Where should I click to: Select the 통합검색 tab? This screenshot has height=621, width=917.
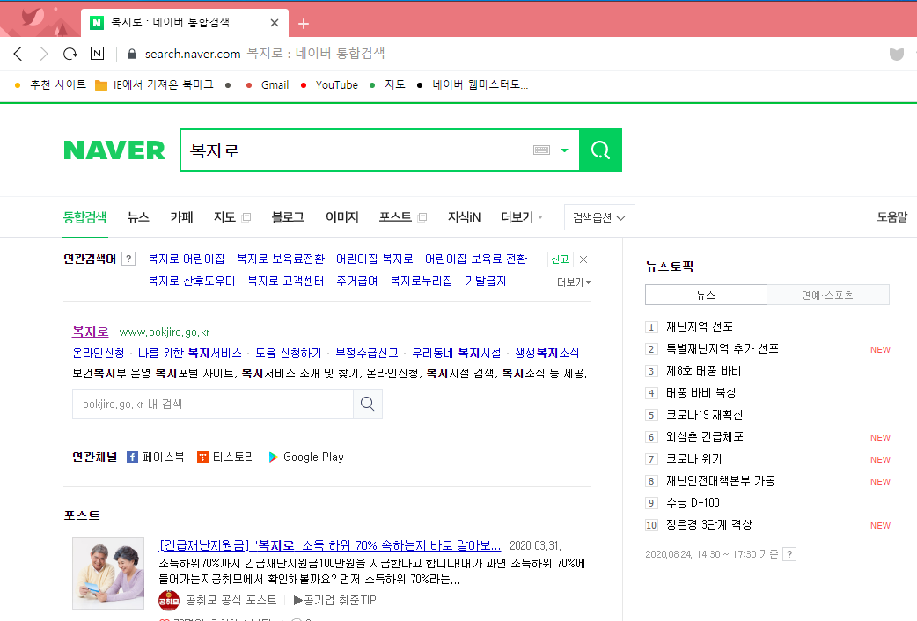pyautogui.click(x=84, y=217)
